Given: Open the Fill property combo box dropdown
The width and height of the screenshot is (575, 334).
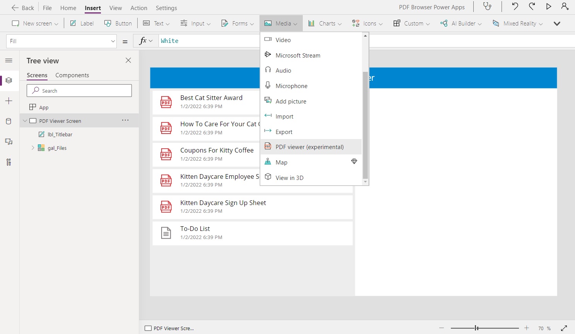Looking at the screenshot, I should tap(113, 41).
